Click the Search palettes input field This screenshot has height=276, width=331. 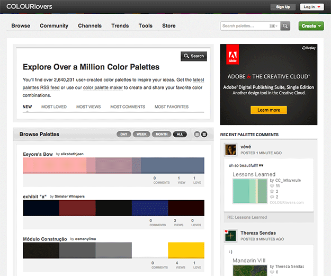tap(245, 25)
